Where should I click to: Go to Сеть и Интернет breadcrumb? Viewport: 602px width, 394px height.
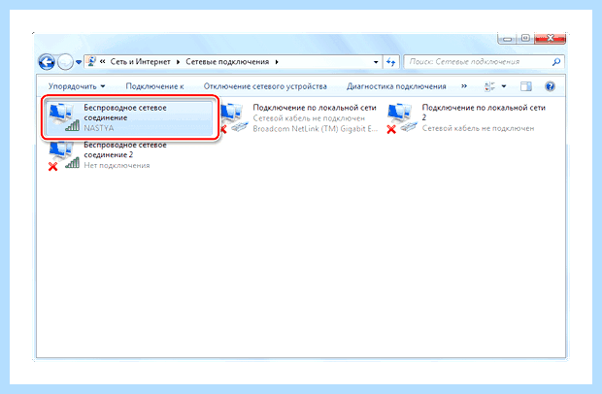pos(140,61)
